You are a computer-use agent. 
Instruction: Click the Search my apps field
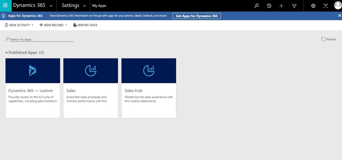click(x=41, y=39)
